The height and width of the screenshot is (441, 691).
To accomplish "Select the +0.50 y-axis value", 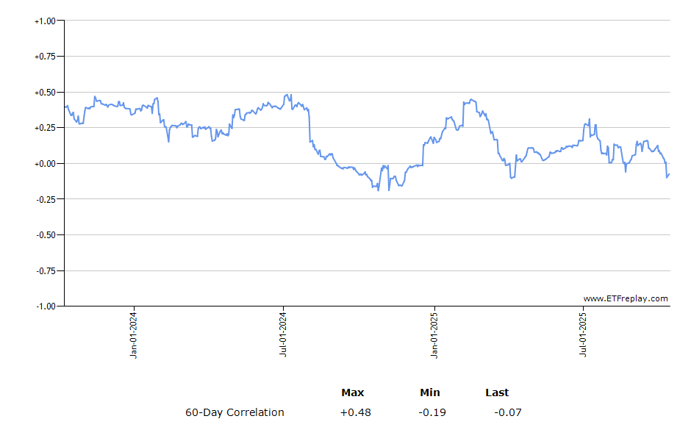I will [45, 92].
